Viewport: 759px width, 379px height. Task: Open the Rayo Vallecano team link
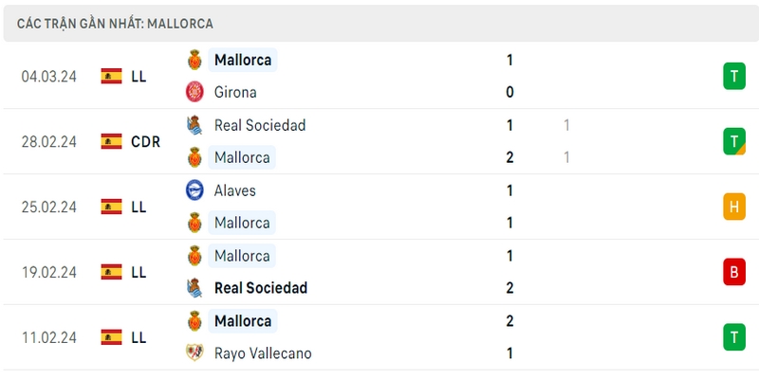point(263,352)
